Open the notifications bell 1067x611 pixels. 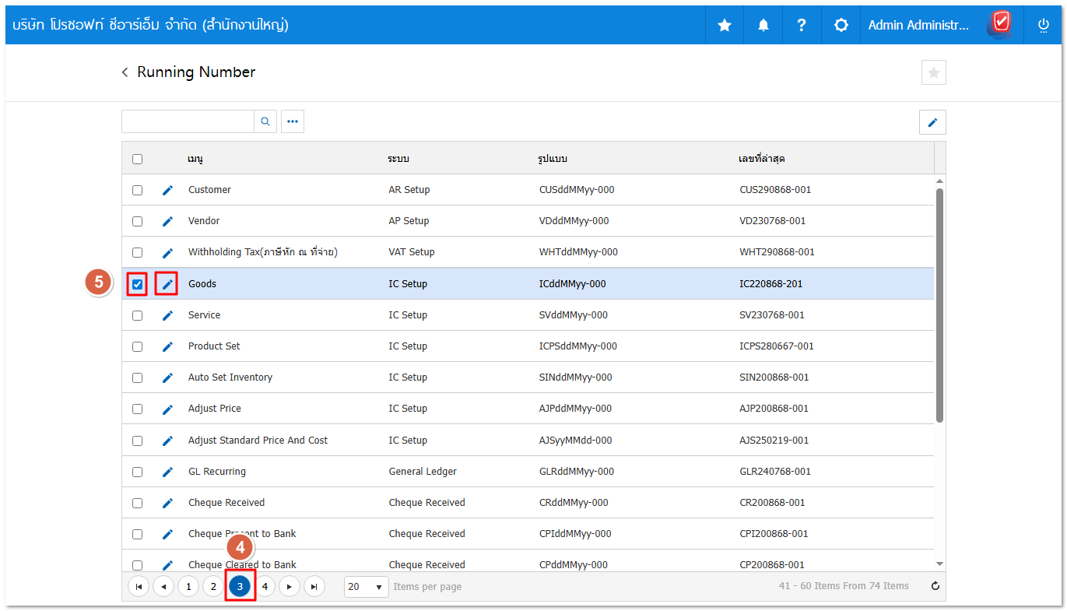[x=763, y=25]
